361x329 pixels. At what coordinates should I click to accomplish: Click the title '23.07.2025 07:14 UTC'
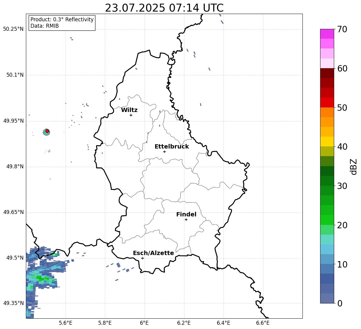pos(164,8)
